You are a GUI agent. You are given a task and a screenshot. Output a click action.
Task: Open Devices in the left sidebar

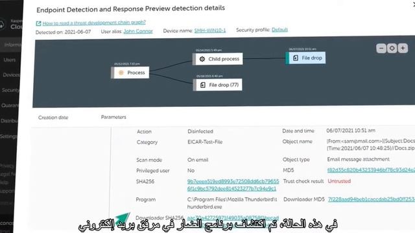click(x=11, y=75)
